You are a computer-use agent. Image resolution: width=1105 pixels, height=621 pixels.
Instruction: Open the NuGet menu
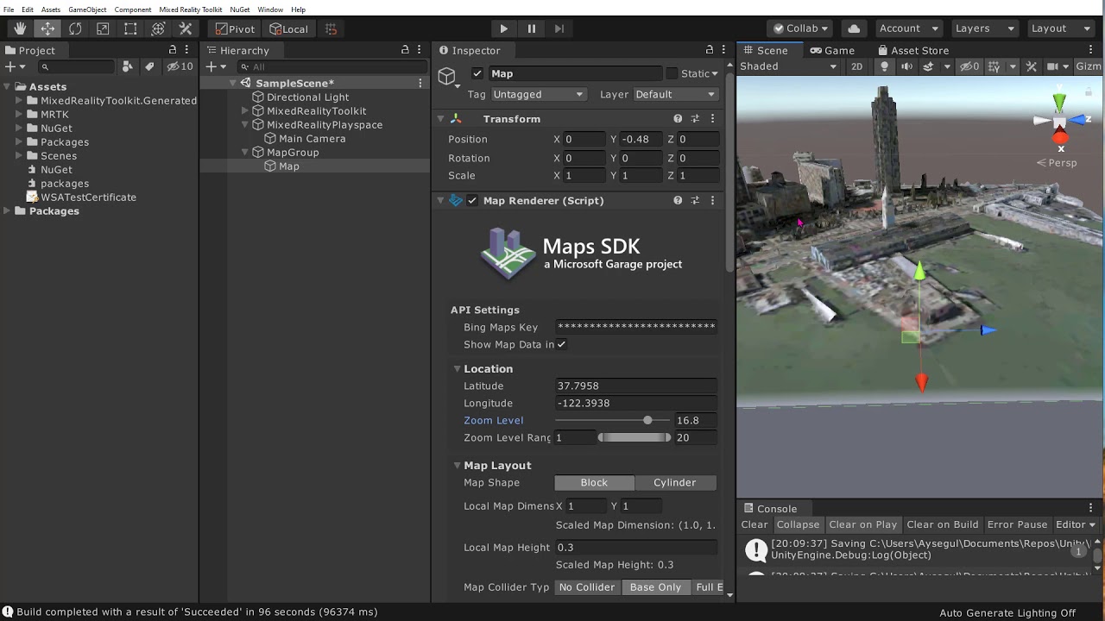tap(239, 9)
